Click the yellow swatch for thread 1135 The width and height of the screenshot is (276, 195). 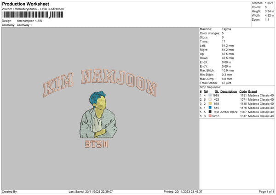coord(210,103)
